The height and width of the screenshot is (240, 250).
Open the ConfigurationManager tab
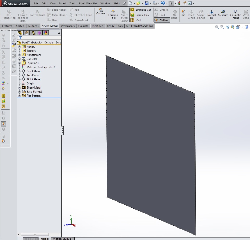tap(33, 33)
